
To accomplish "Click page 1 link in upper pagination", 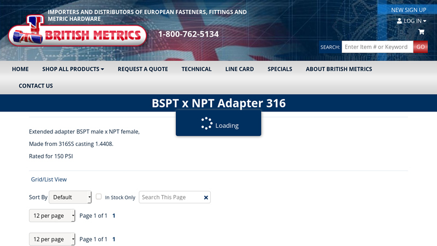I will pyautogui.click(x=114, y=215).
